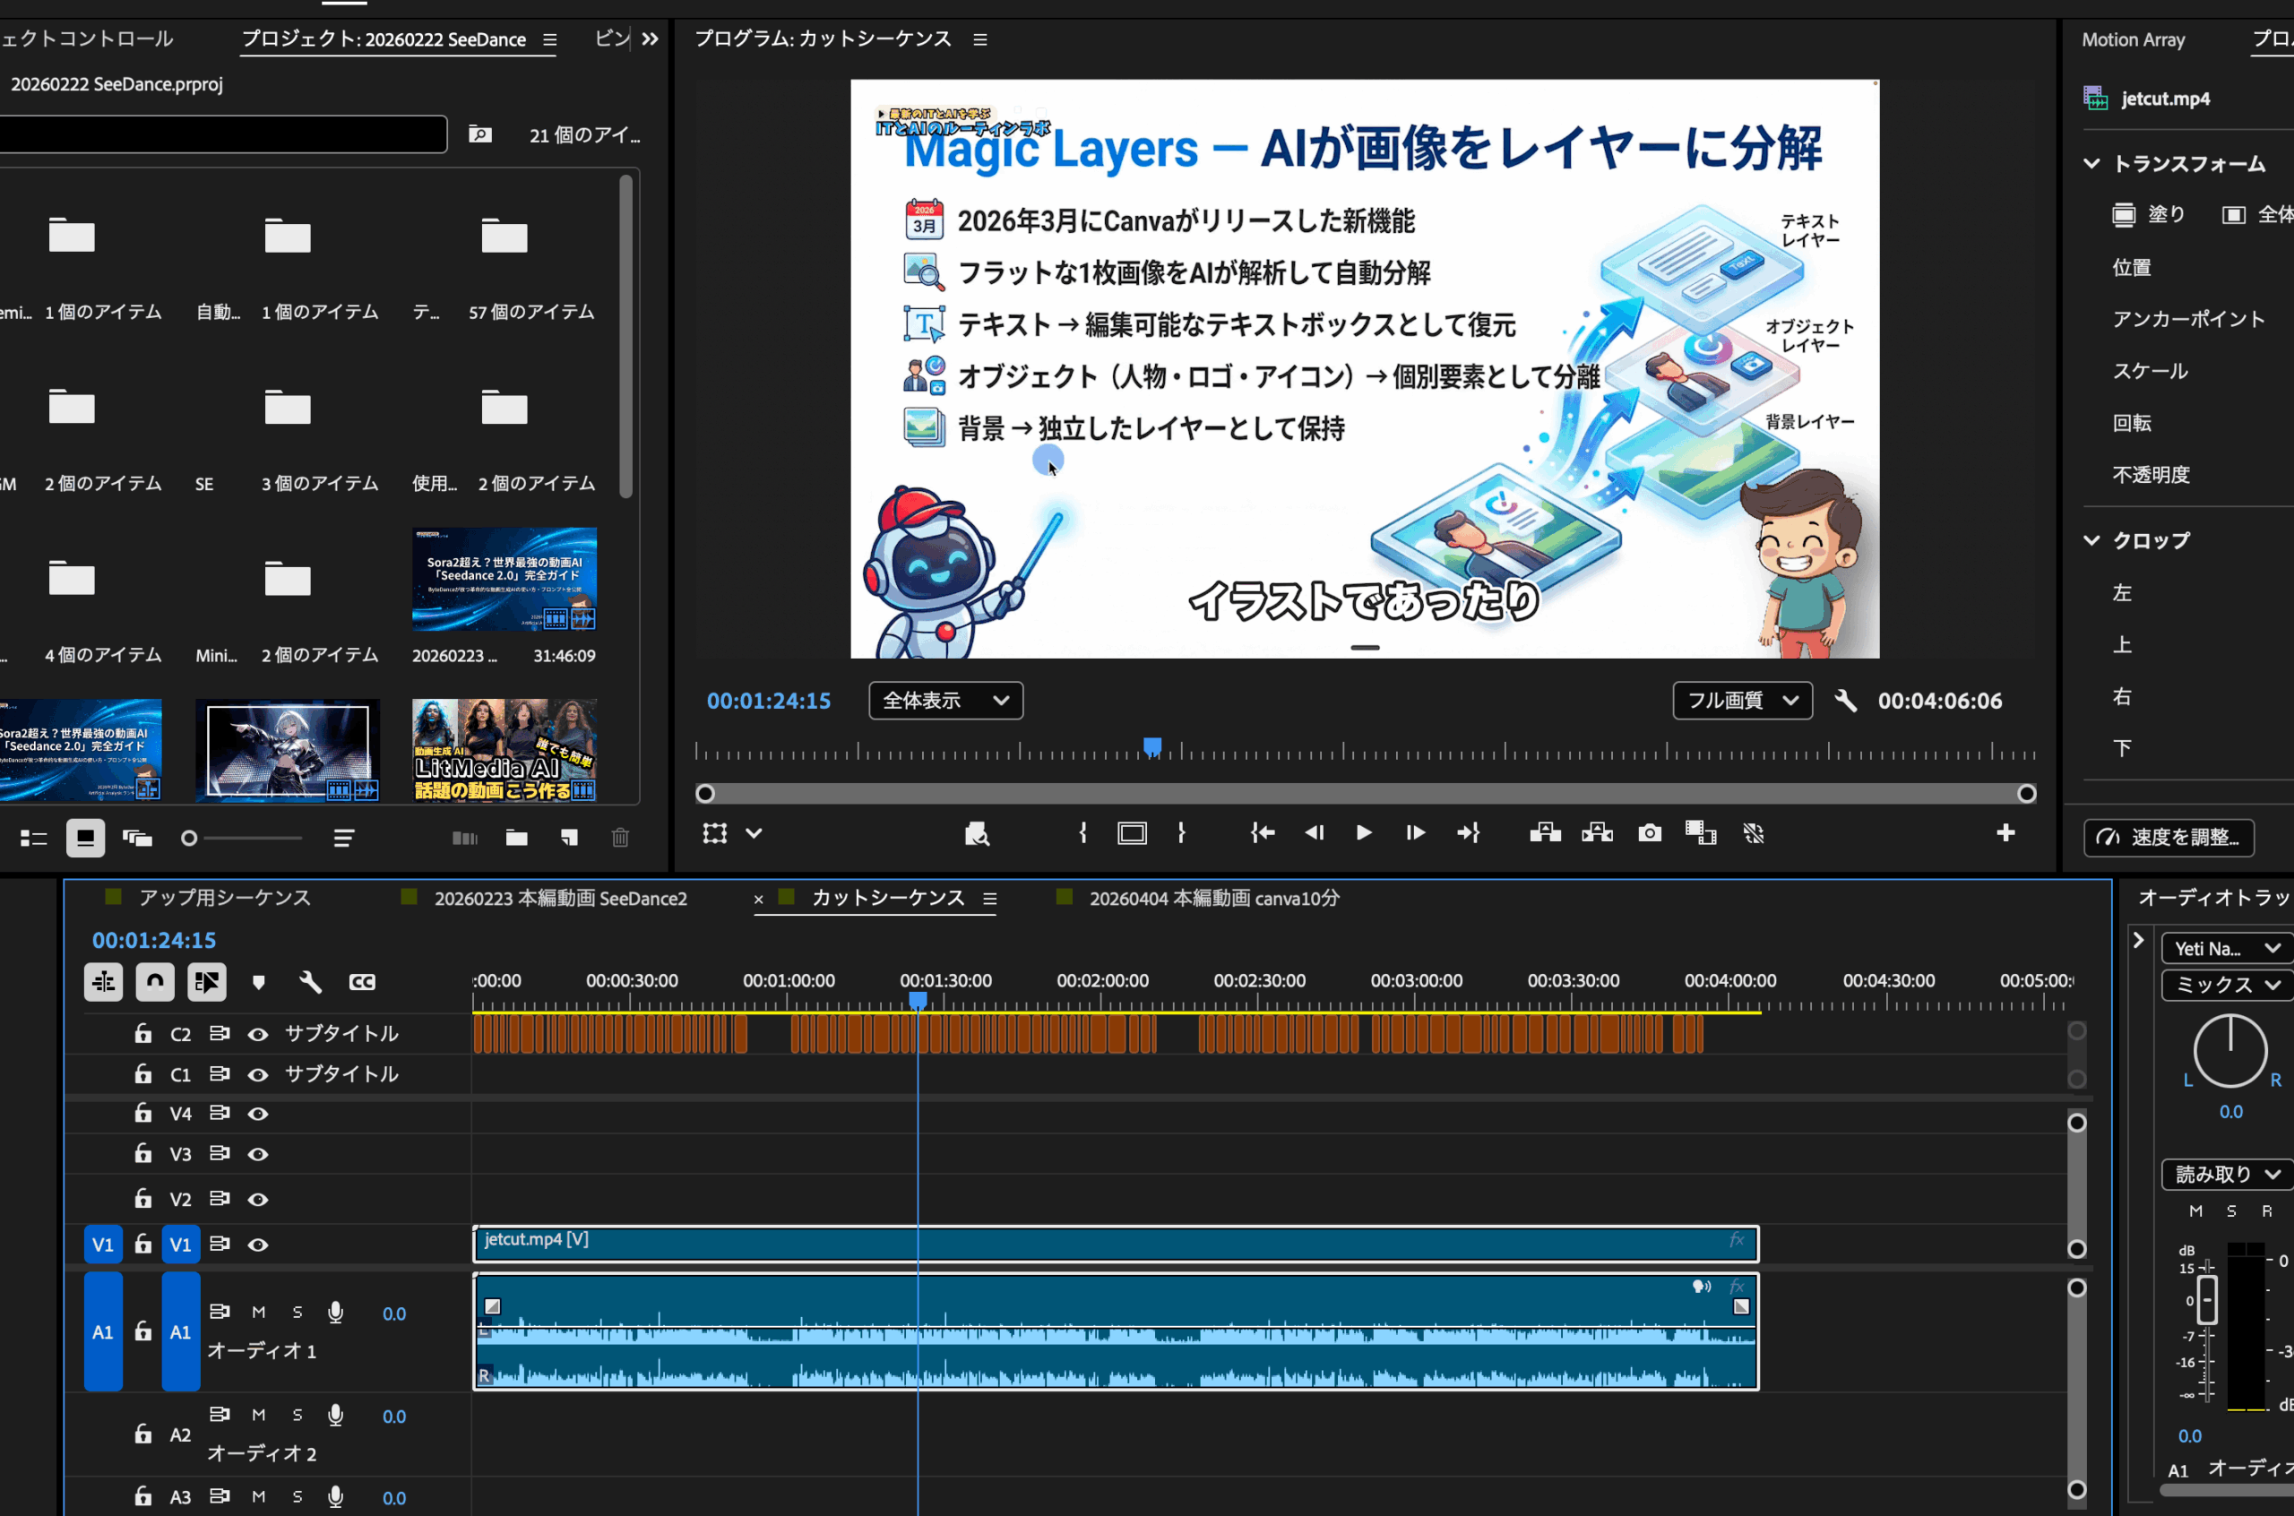Open the 全体表示 zoom level dropdown
The height and width of the screenshot is (1516, 2294).
click(x=944, y=700)
